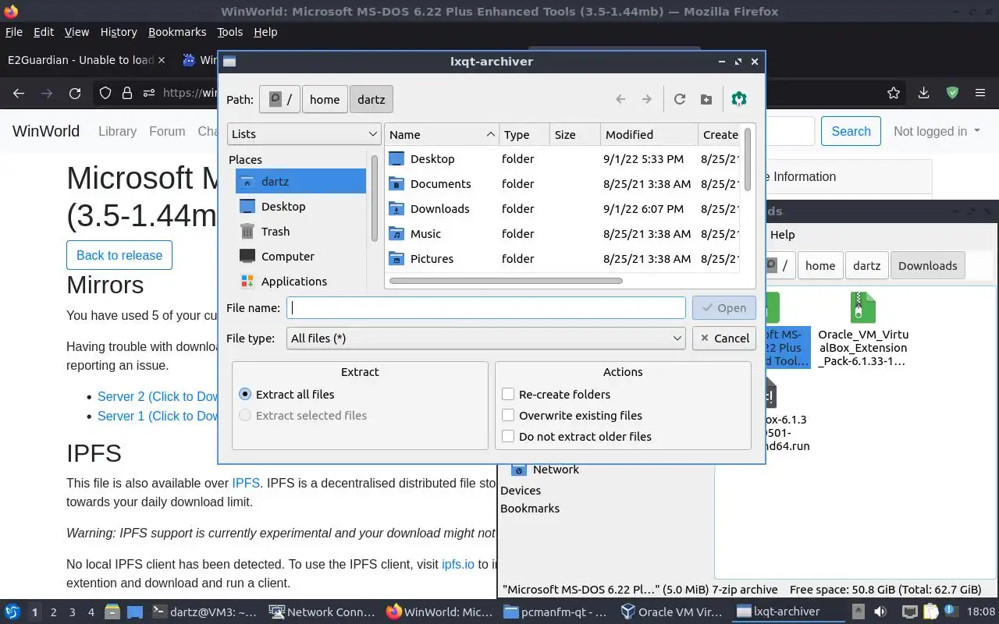Click the Search button on WinWorld
The width and height of the screenshot is (999, 624).
pos(851,131)
